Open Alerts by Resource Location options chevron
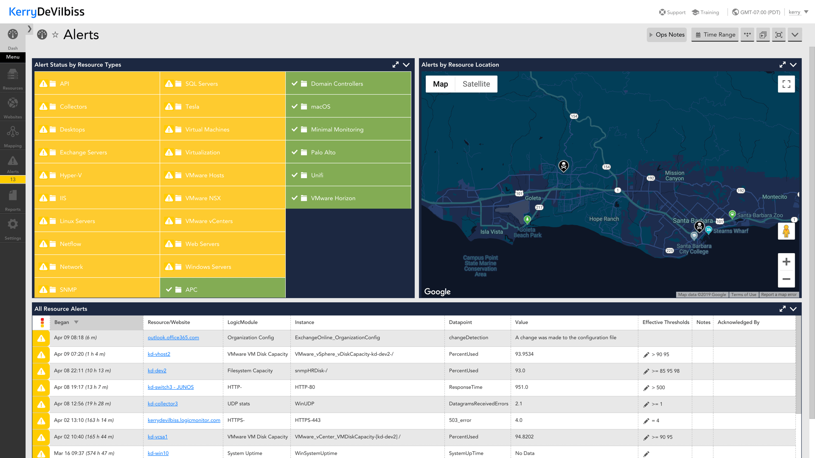Viewport: 815px width, 458px height. pyautogui.click(x=793, y=65)
